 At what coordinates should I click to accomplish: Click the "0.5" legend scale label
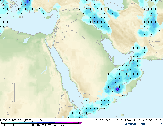9,125
